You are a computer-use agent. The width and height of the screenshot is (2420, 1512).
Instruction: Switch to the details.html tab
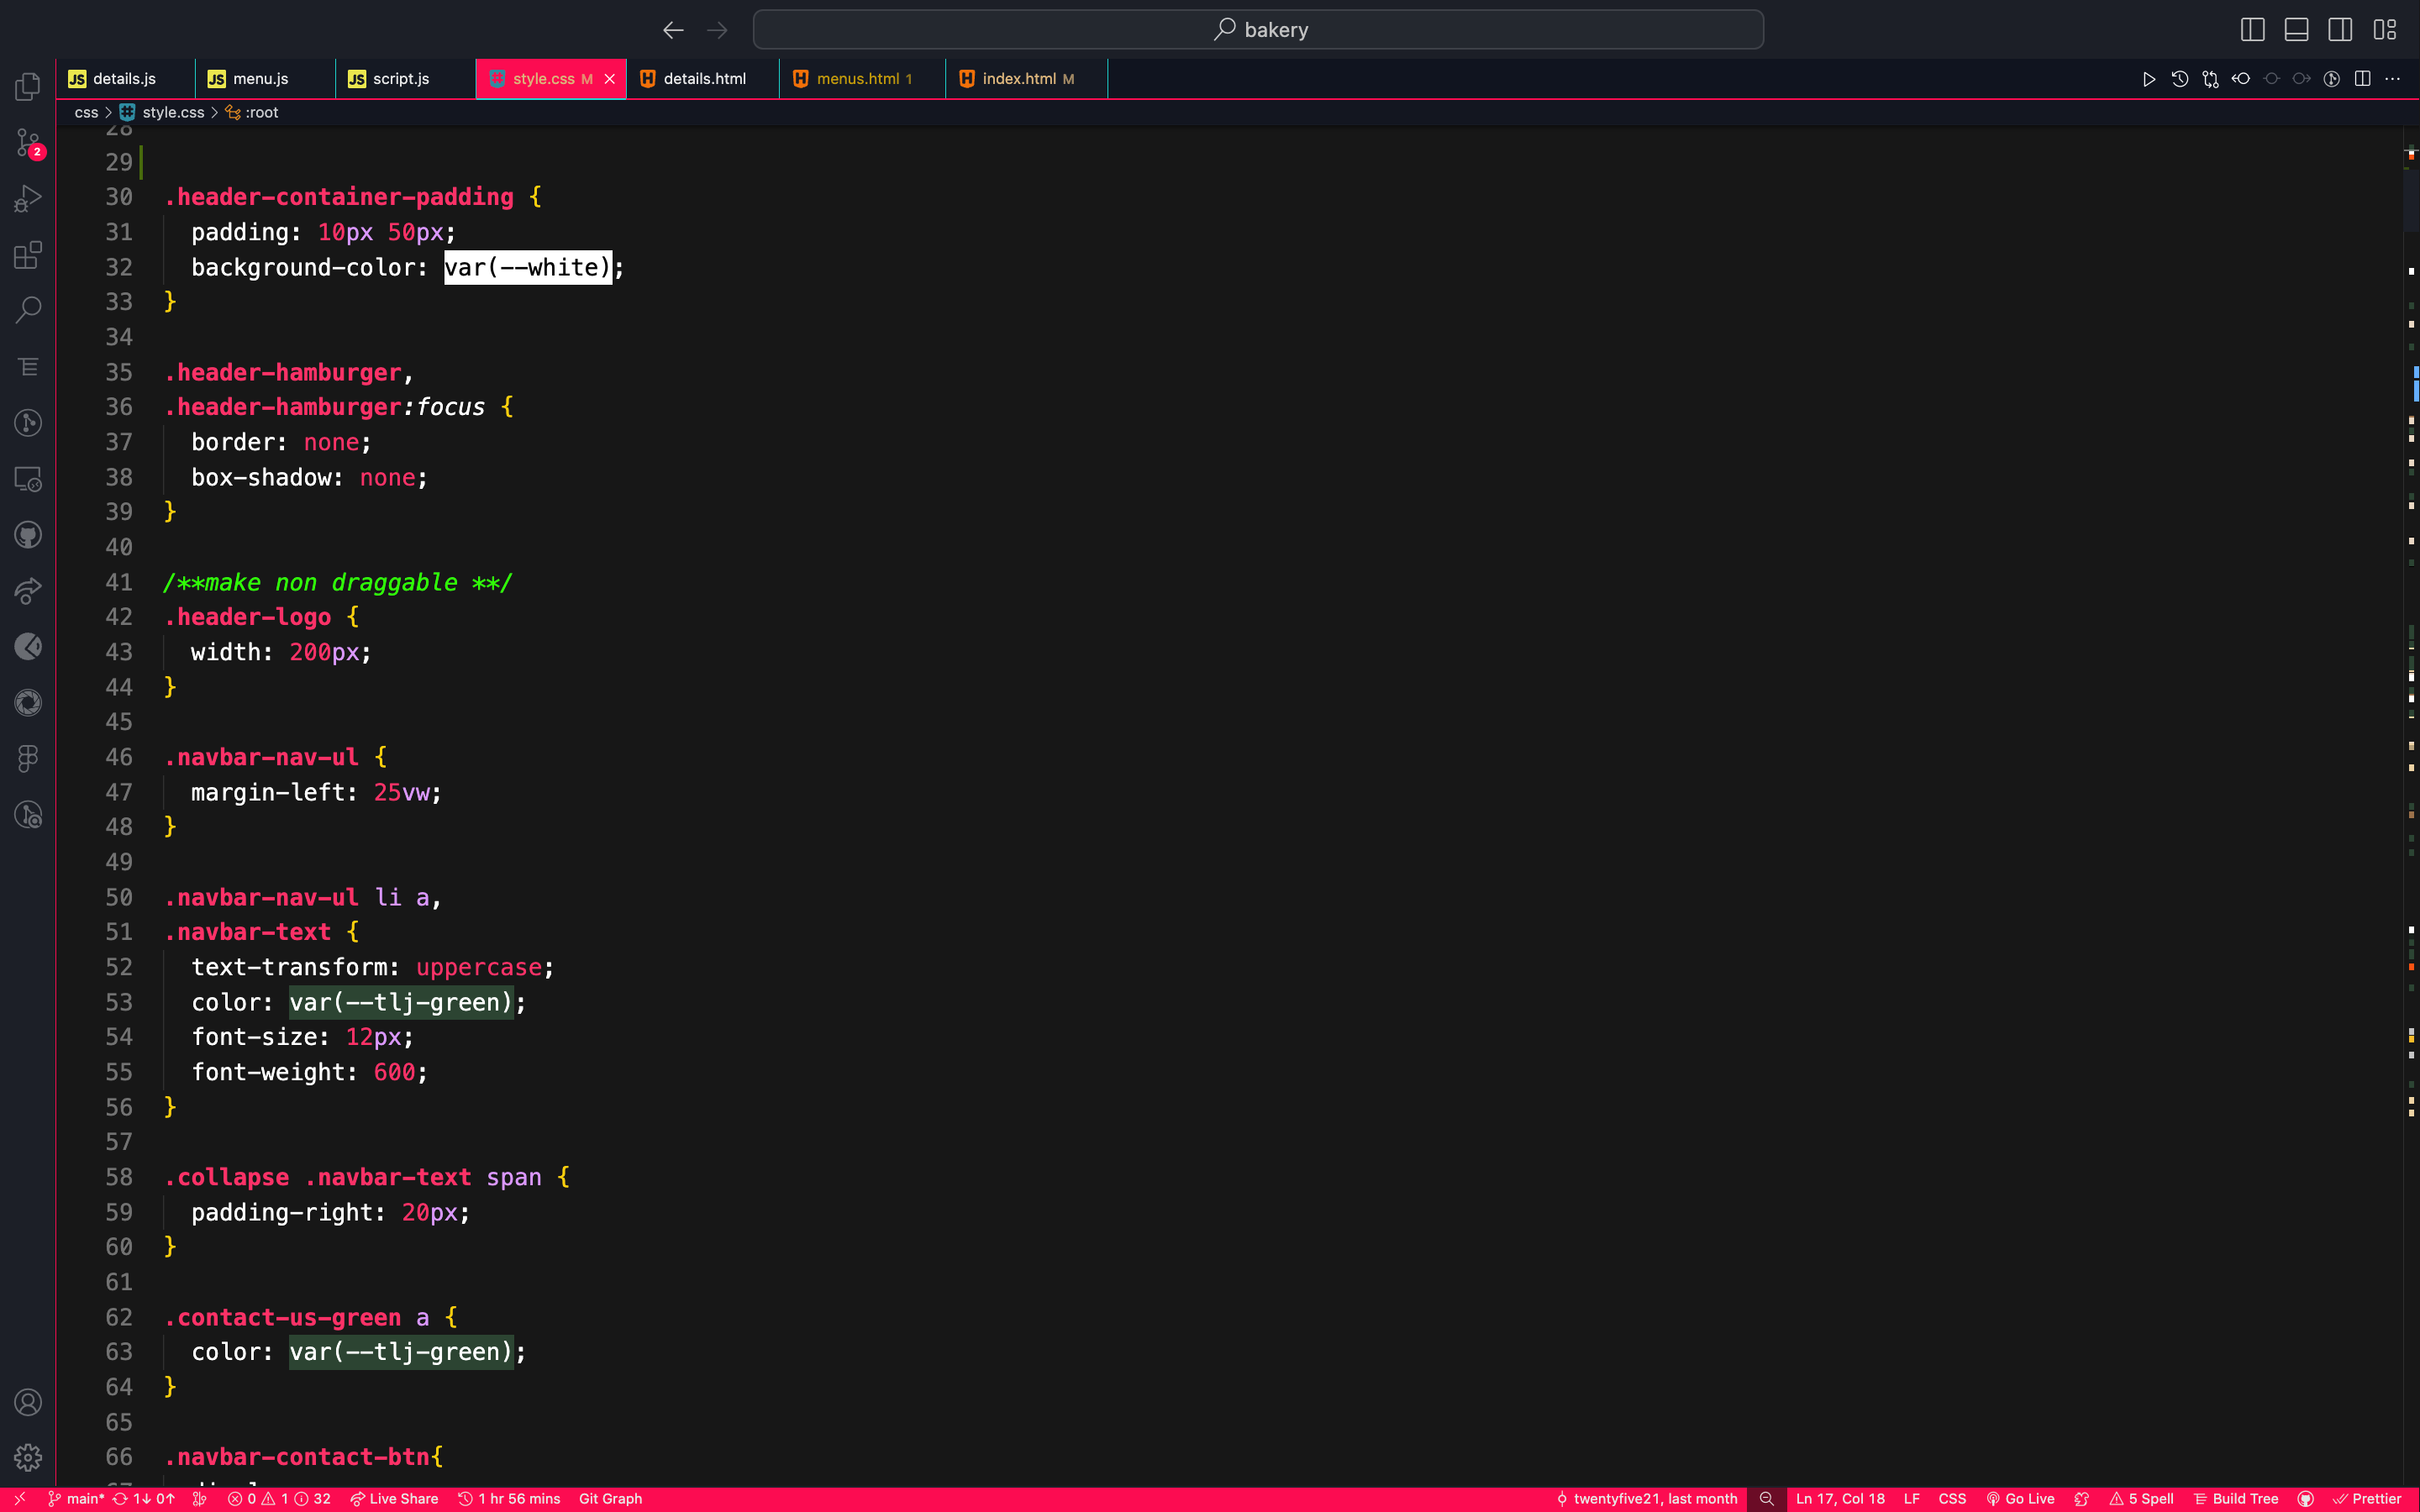[x=704, y=79]
